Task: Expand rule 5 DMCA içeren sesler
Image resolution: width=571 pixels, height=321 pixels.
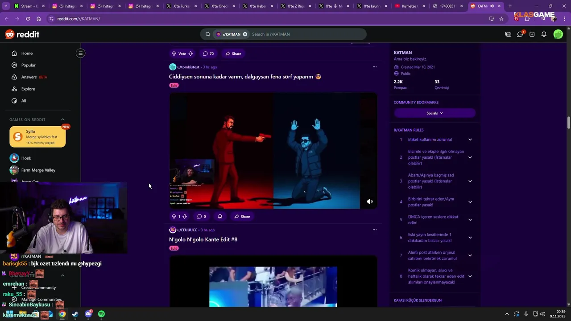Action: pyautogui.click(x=470, y=220)
